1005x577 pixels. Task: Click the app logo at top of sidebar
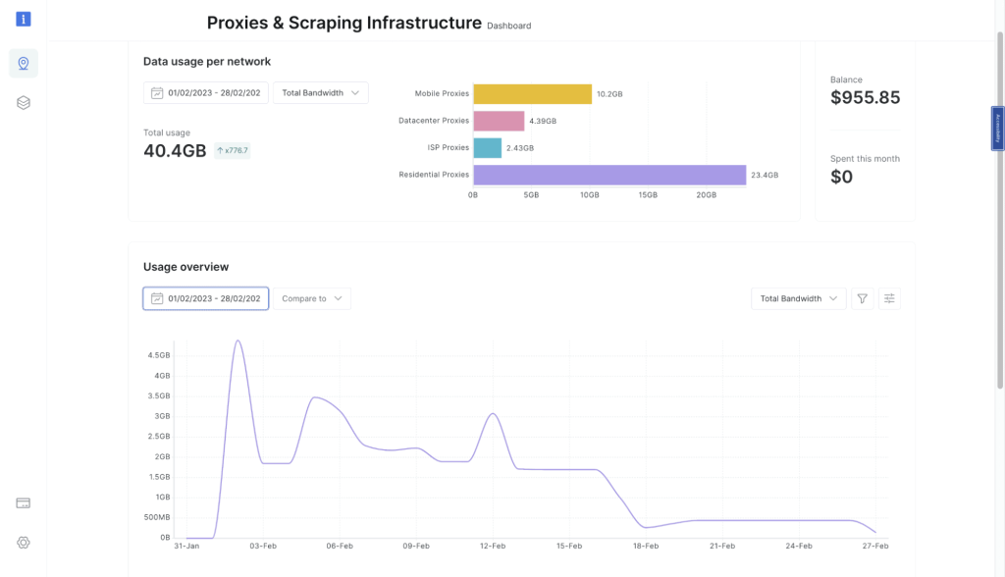[x=23, y=18]
